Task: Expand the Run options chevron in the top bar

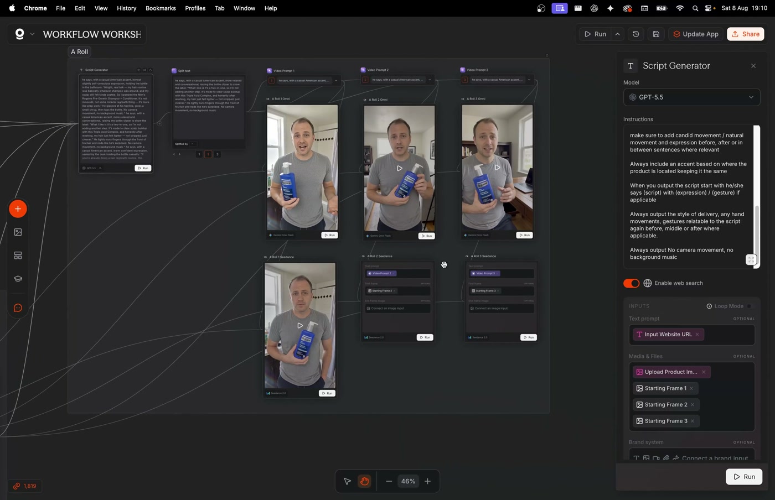Action: (x=618, y=34)
